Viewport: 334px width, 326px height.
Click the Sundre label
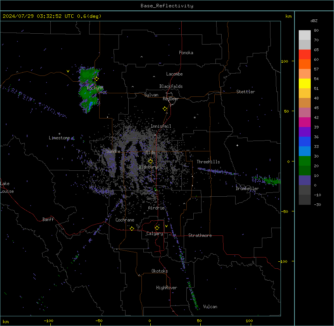(113, 151)
